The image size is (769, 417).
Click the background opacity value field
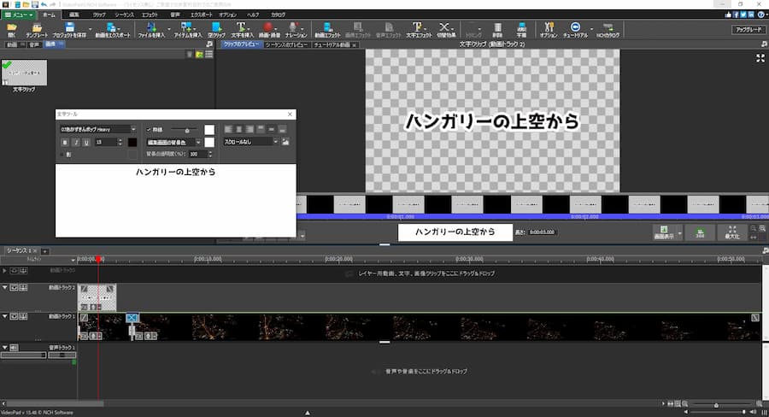pos(198,154)
